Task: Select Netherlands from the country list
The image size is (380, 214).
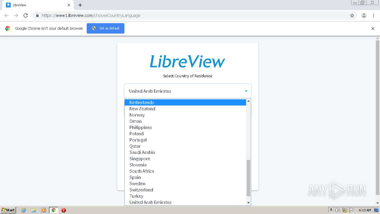Action: tap(185, 102)
